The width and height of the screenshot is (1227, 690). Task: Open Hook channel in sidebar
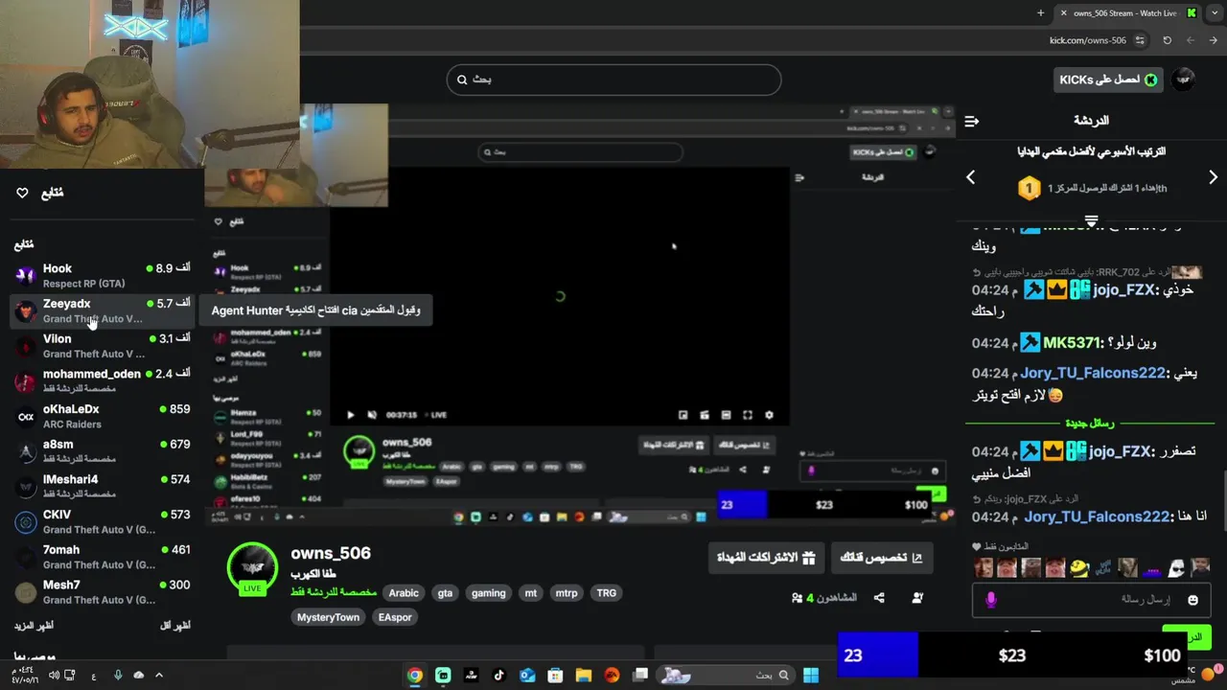(102, 276)
